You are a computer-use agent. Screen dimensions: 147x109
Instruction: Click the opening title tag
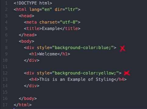click(33, 28)
